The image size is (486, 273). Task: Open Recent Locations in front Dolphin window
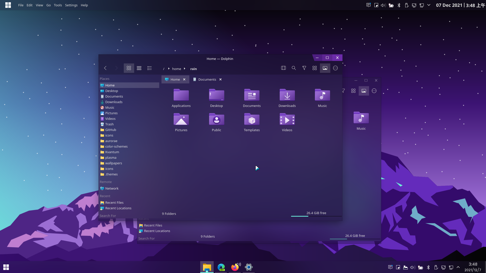[x=129, y=208]
